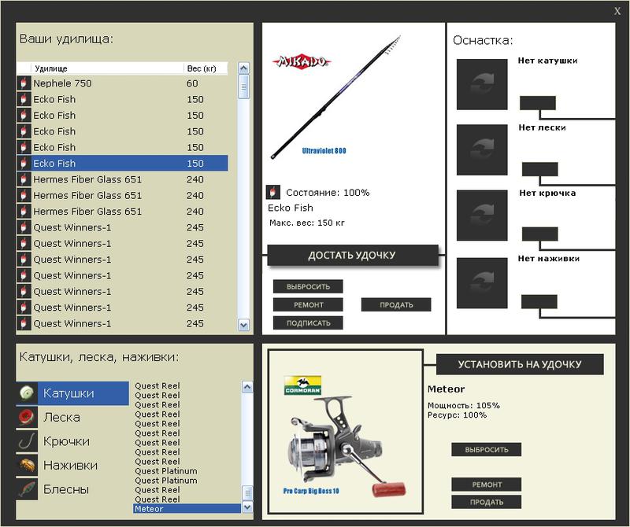630x527 pixels.
Task: Click the empty bait slot Нет наживки
Action: (482, 283)
